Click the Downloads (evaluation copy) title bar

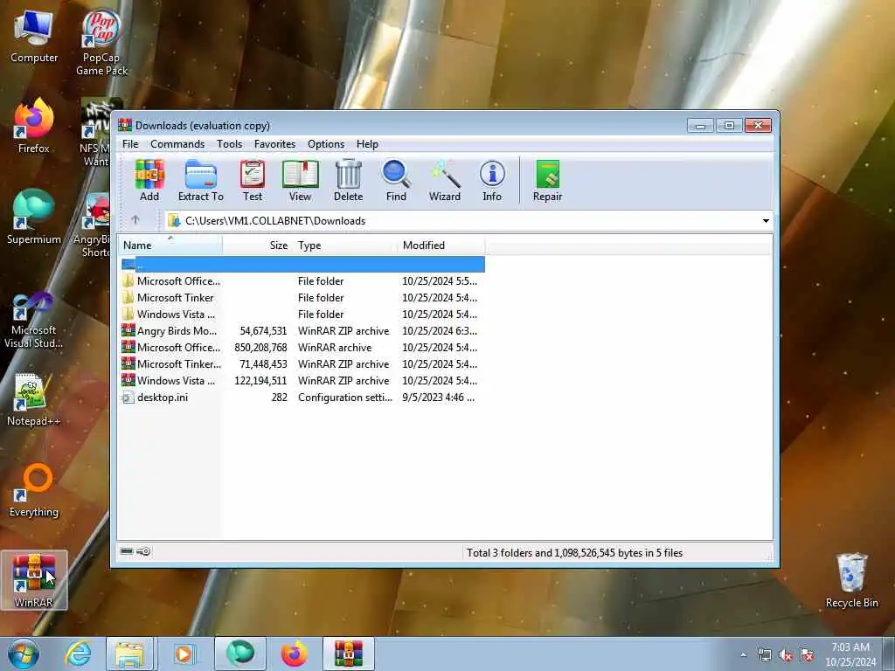tap(399, 125)
